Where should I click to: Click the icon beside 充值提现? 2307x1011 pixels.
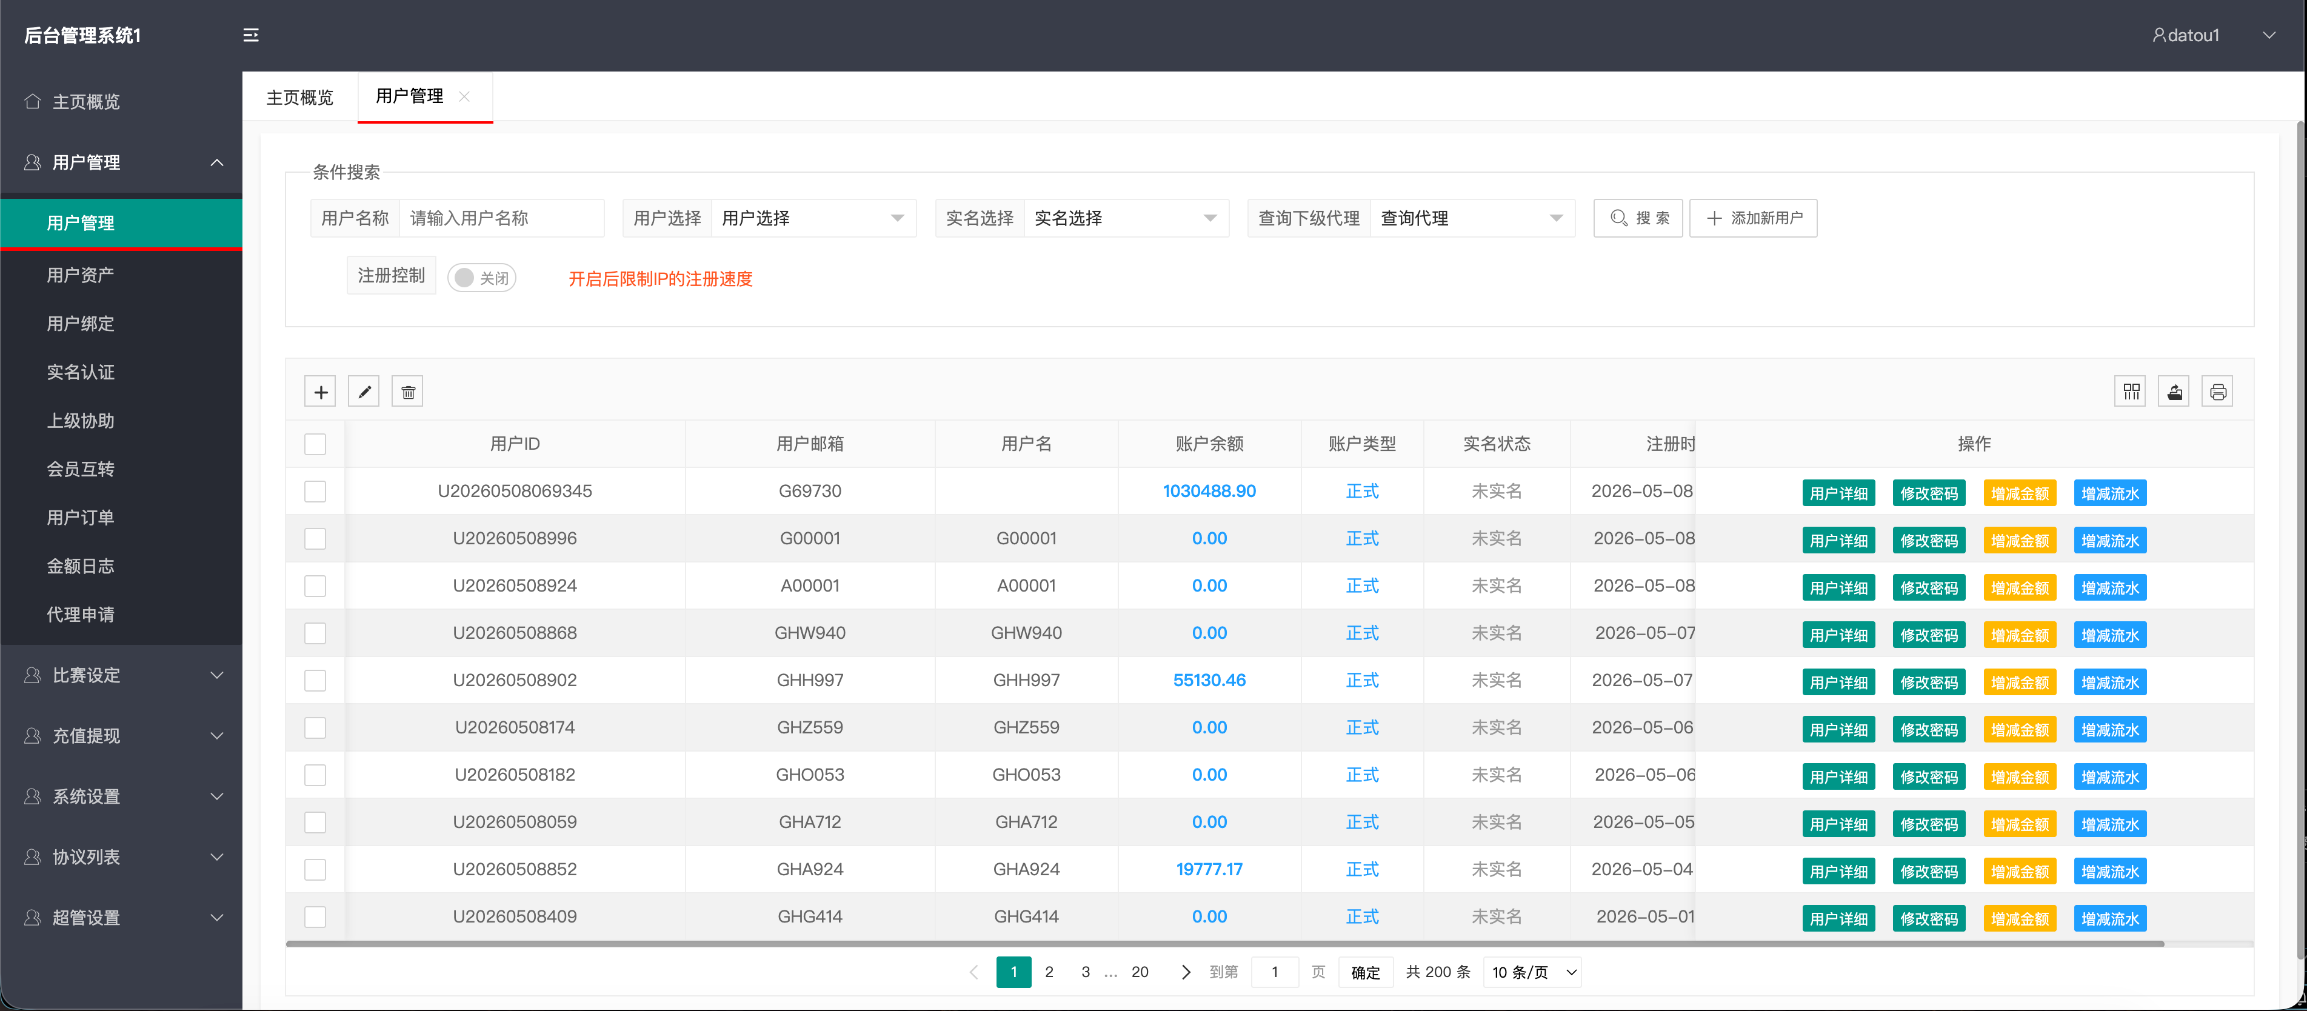coord(32,735)
